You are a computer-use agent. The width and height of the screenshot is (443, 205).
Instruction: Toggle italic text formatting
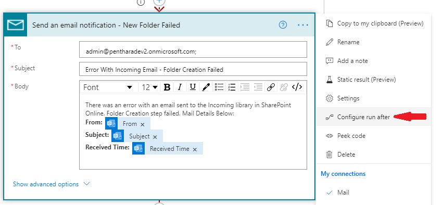click(180, 87)
